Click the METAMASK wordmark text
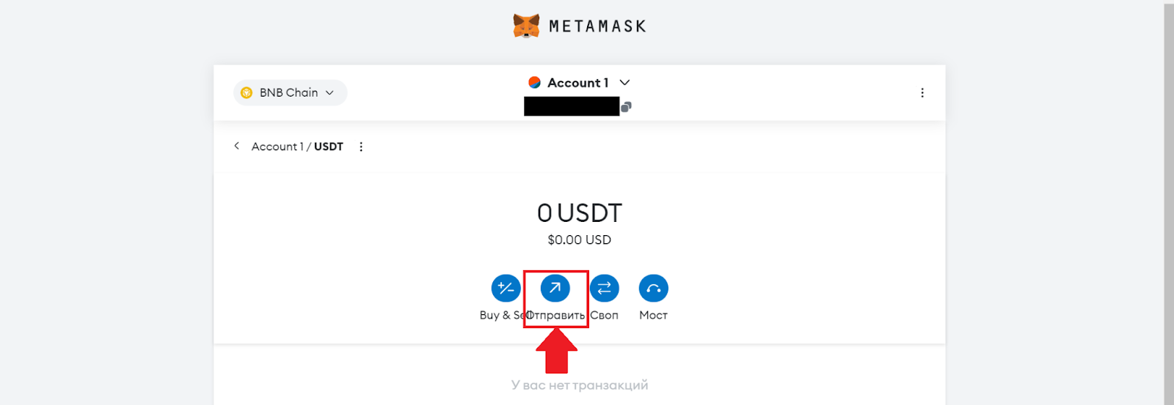The width and height of the screenshot is (1174, 405). pos(597,26)
